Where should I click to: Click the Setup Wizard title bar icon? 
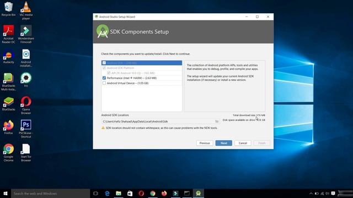pyautogui.click(x=97, y=16)
